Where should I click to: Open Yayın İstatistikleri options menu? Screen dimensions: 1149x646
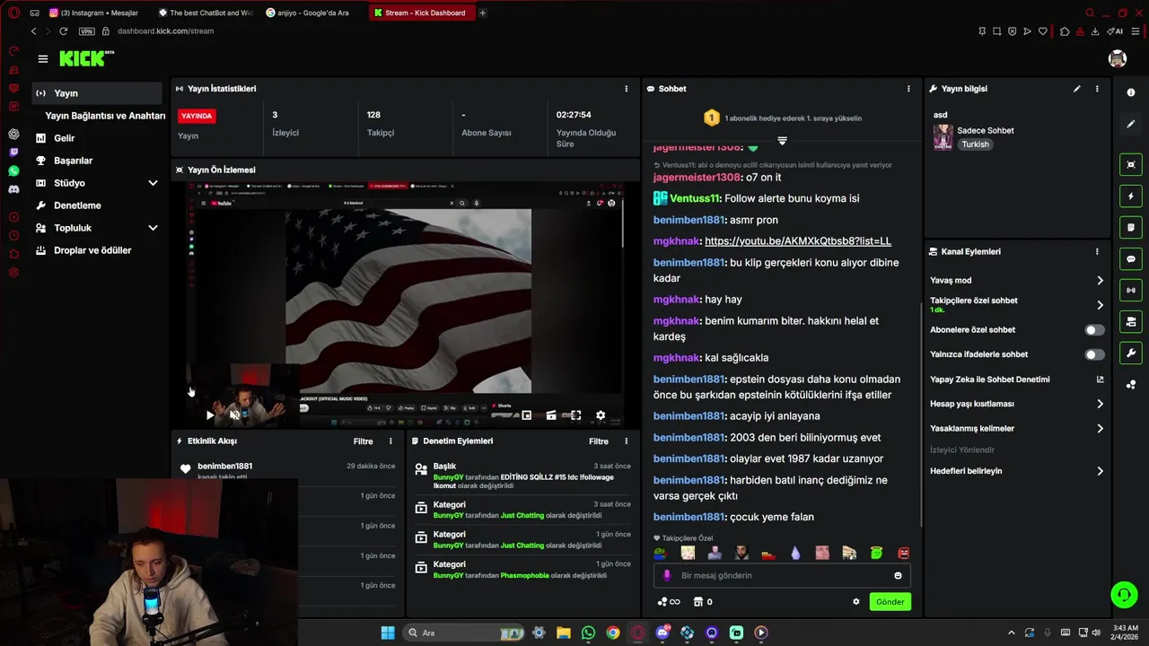[x=626, y=89]
